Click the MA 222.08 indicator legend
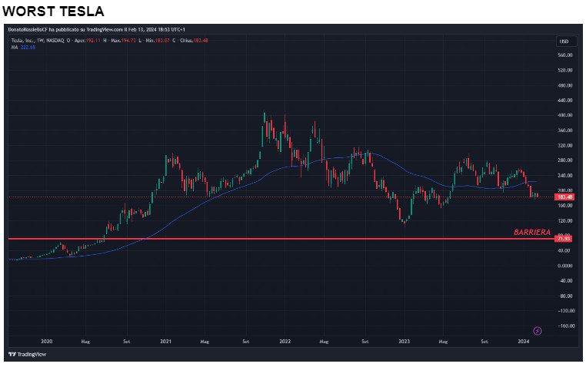Image resolution: width=586 pixels, height=367 pixels. 23,48
